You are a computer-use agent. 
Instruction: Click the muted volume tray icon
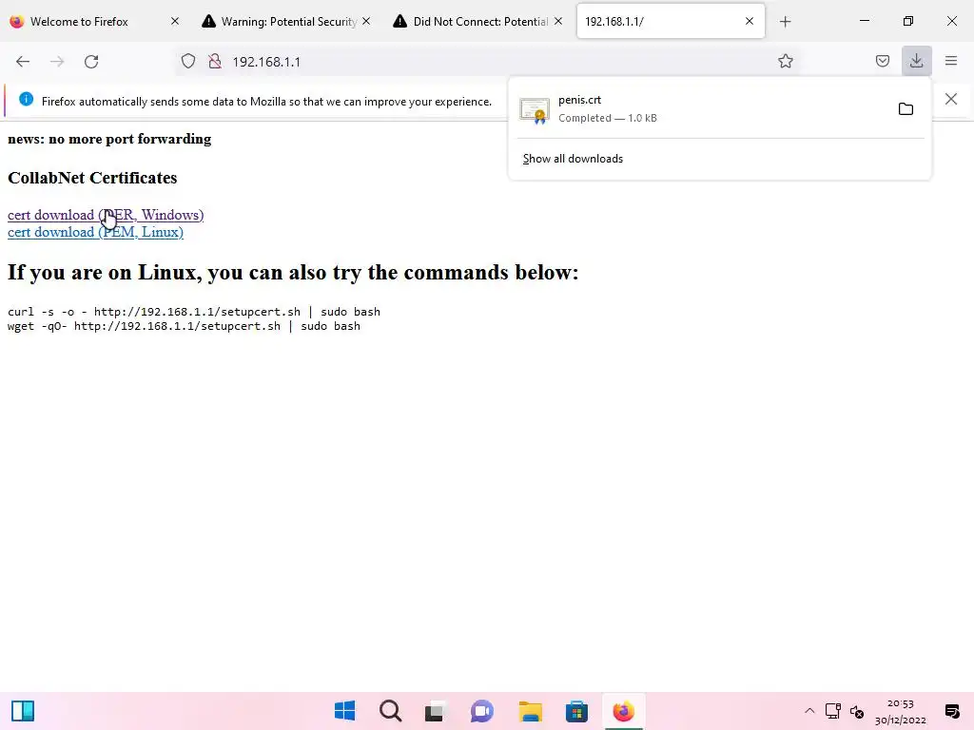tap(857, 711)
